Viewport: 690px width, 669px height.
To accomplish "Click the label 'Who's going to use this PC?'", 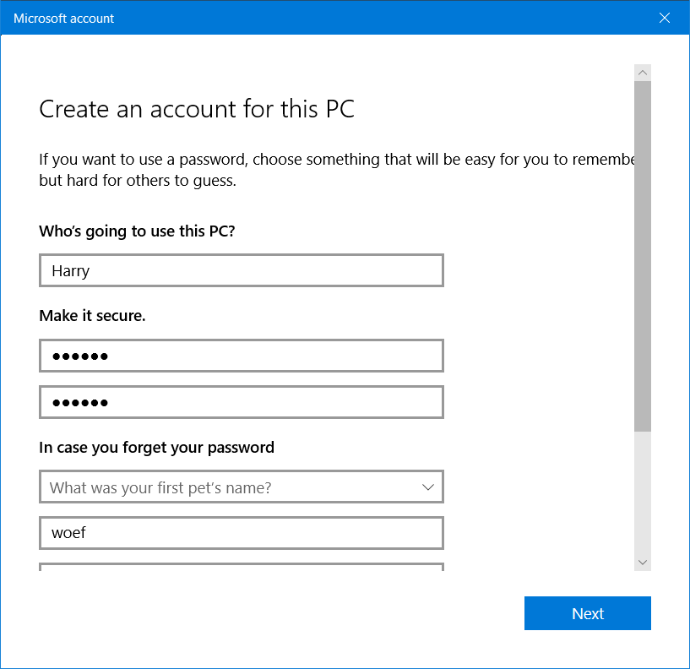I will pyautogui.click(x=137, y=231).
